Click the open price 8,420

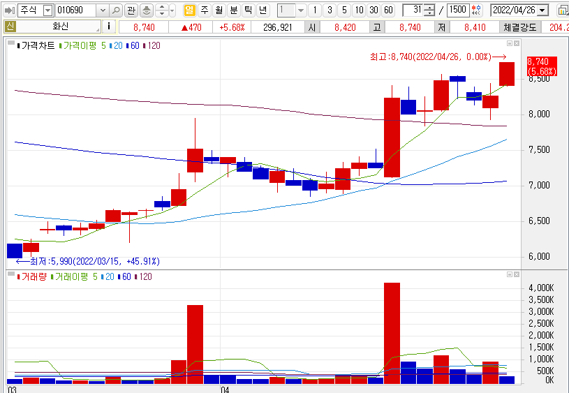coord(345,27)
